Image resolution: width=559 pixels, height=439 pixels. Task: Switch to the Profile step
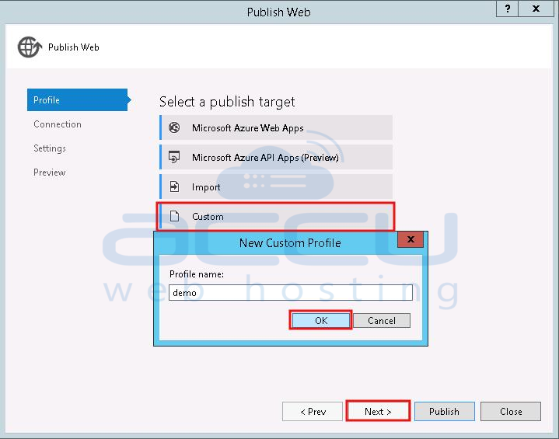(x=78, y=99)
